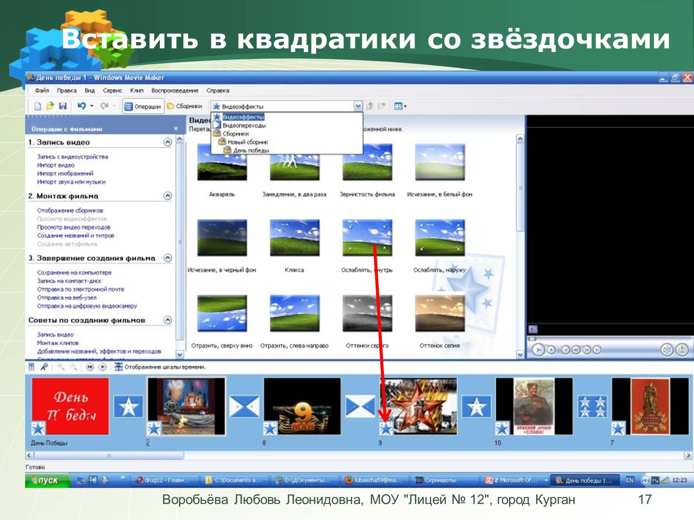Open the Справка menu

click(218, 91)
